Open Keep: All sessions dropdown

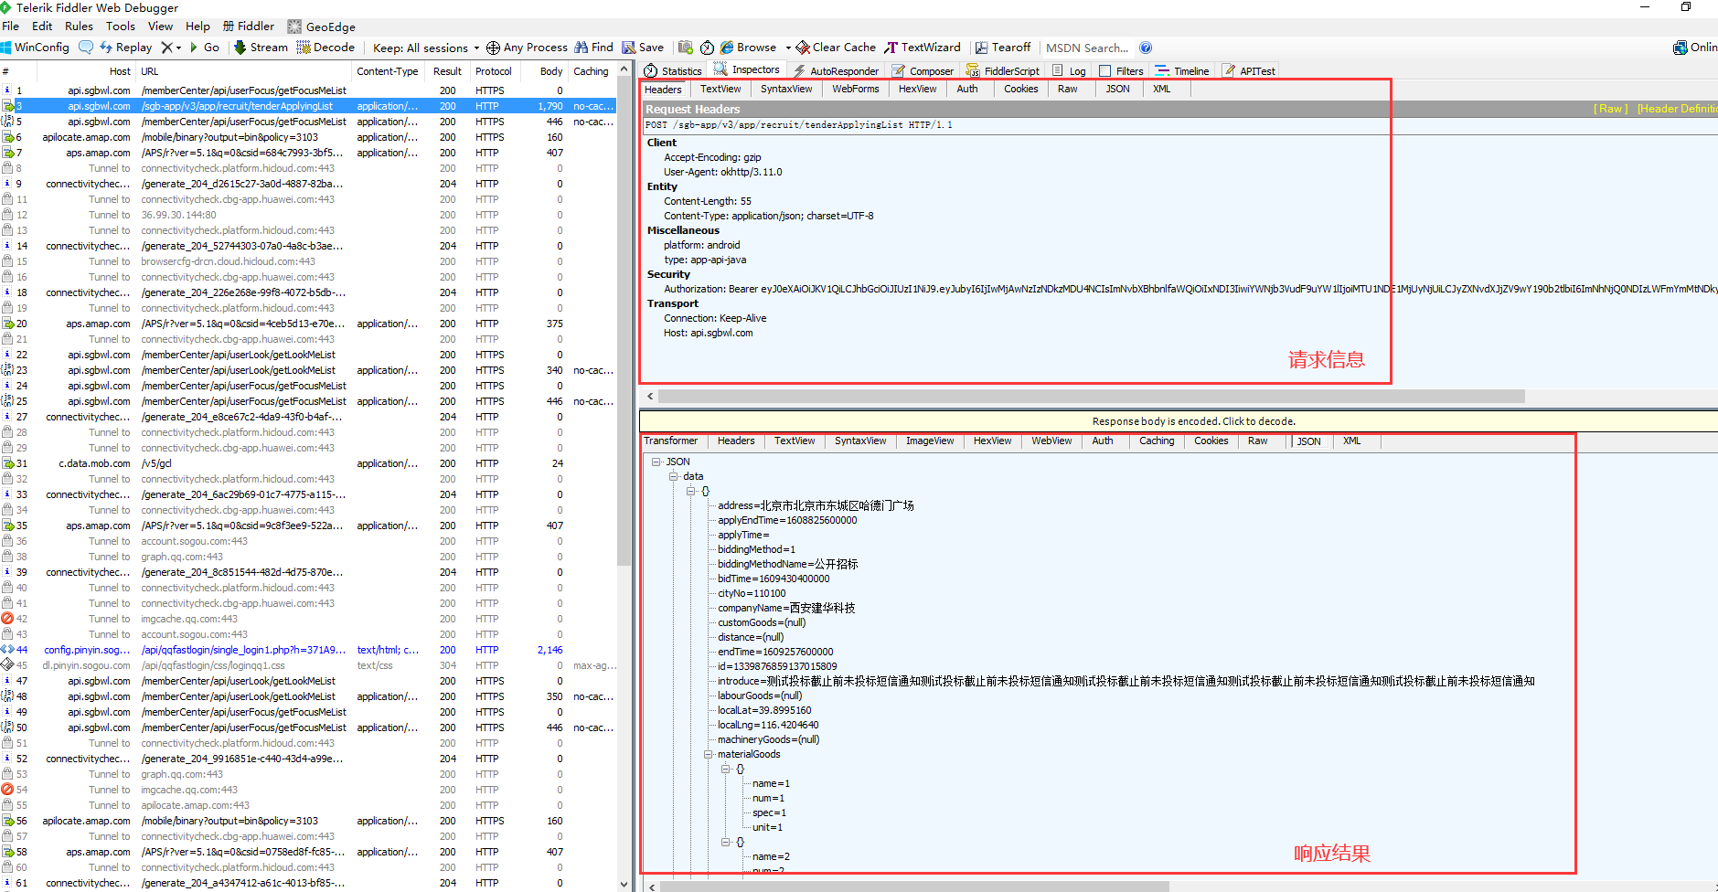coord(425,48)
